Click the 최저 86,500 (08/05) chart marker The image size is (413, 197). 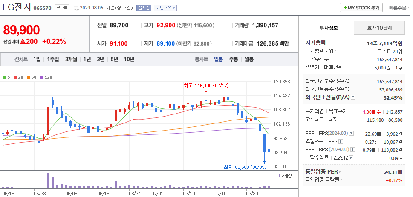click(x=245, y=167)
